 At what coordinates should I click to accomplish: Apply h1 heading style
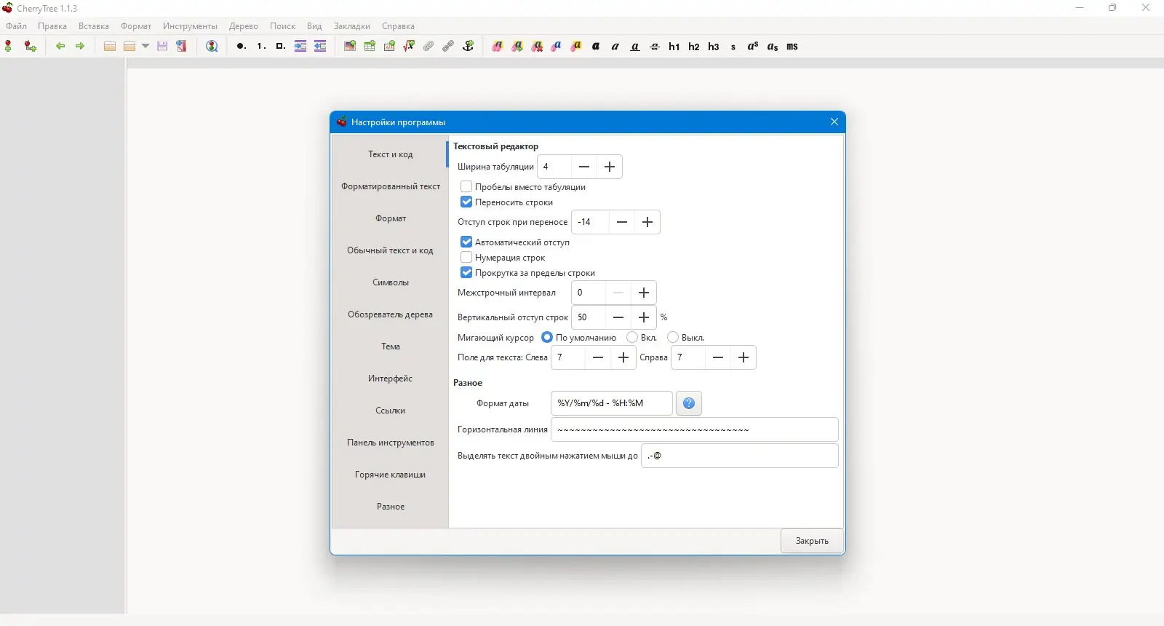(x=674, y=47)
